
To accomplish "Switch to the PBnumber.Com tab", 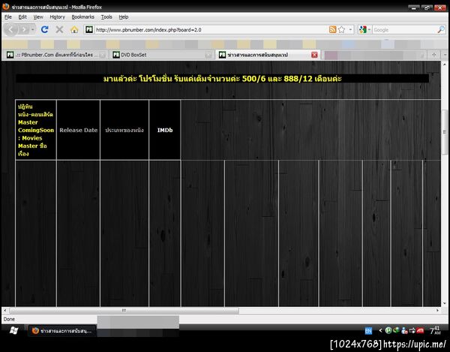I will (x=56, y=55).
